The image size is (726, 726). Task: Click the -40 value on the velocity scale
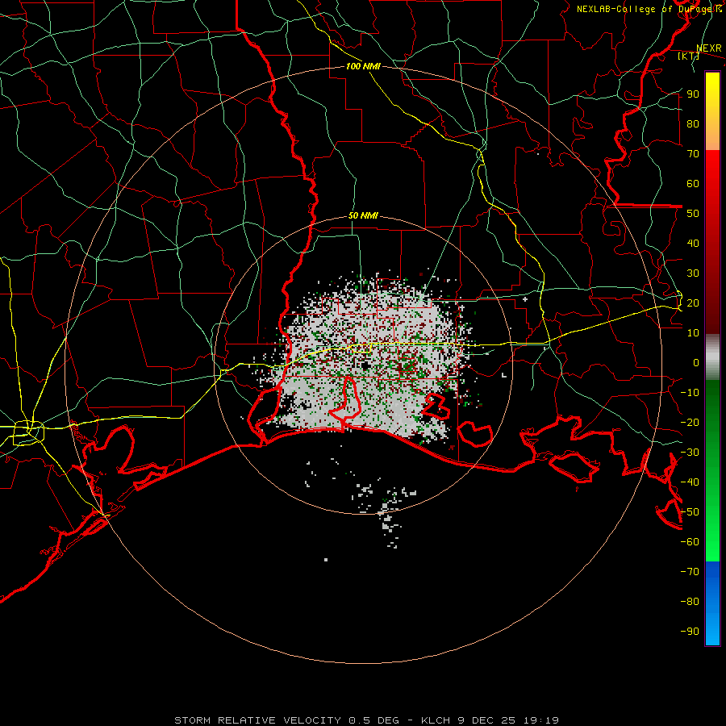690,482
